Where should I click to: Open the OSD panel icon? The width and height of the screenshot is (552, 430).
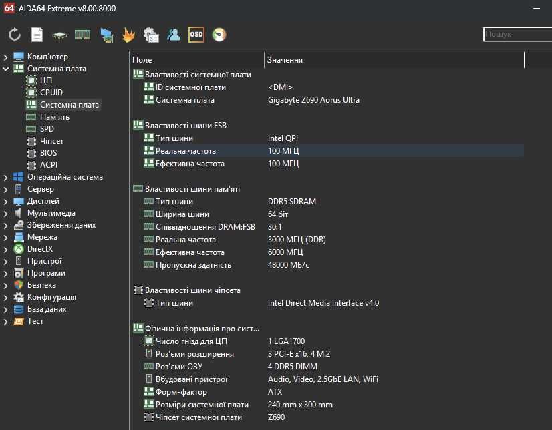click(196, 35)
